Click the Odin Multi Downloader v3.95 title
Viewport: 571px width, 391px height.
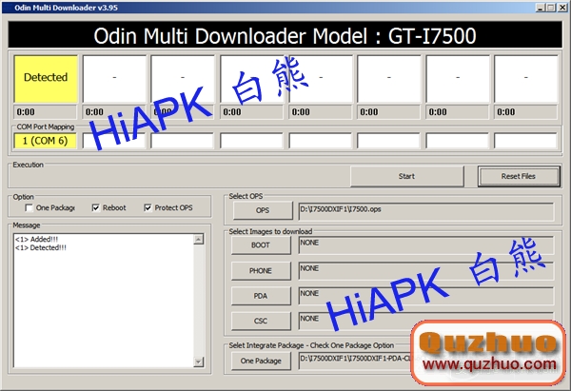tap(66, 8)
